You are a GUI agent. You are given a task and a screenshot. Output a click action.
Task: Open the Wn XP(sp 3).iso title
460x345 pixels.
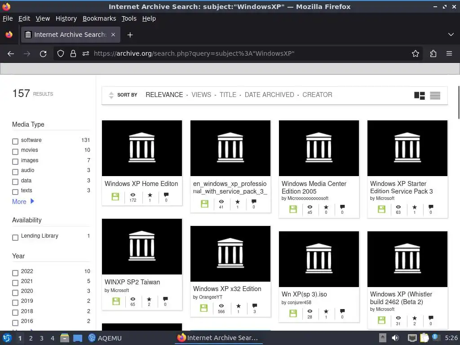(304, 294)
